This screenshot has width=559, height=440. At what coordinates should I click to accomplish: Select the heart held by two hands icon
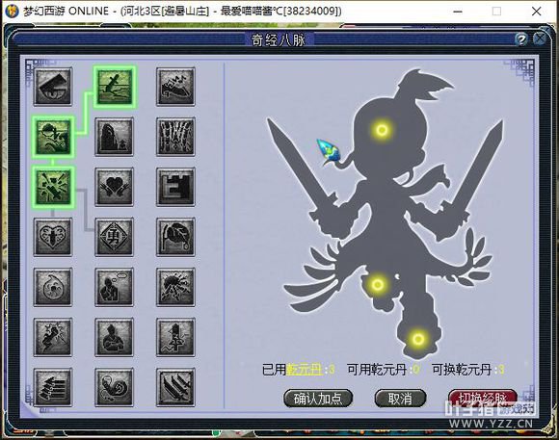tap(114, 187)
